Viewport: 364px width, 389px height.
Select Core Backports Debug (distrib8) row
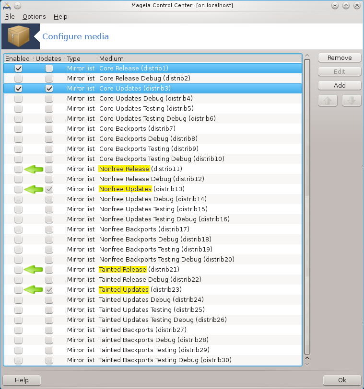point(153,138)
